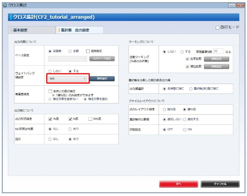
Task: Enable the 改行モード checkbox
Action: pyautogui.click(x=217, y=27)
